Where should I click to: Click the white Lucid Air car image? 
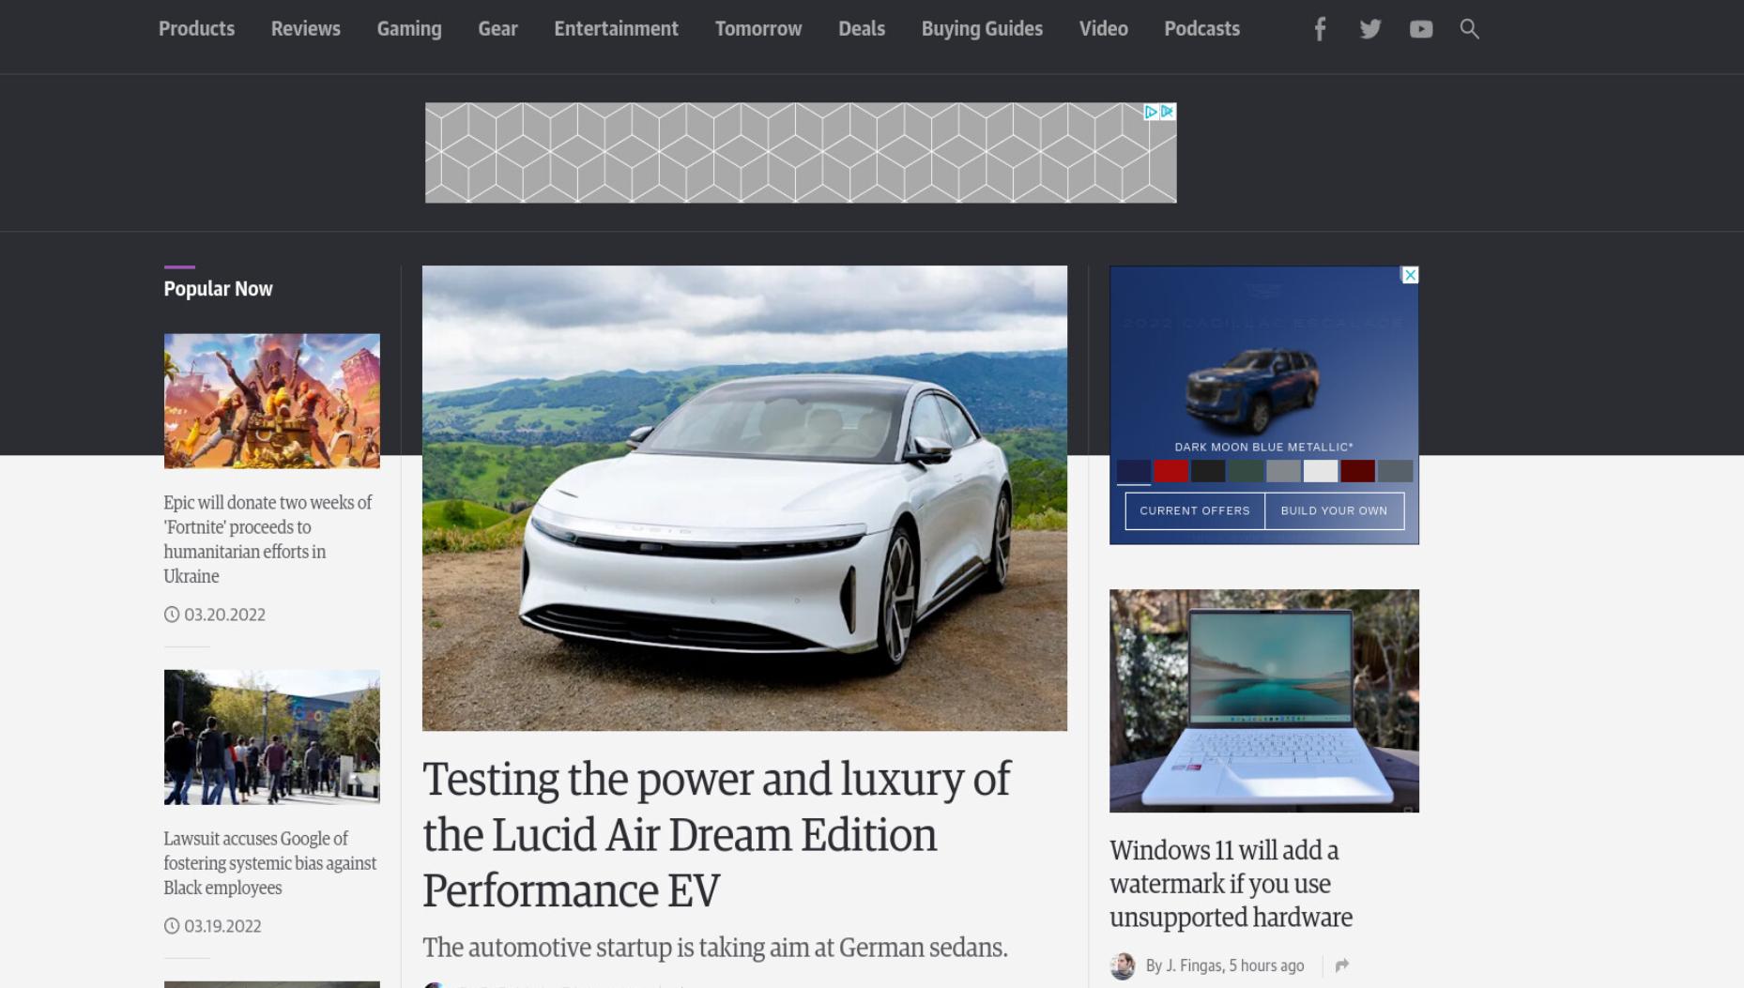pyautogui.click(x=744, y=498)
